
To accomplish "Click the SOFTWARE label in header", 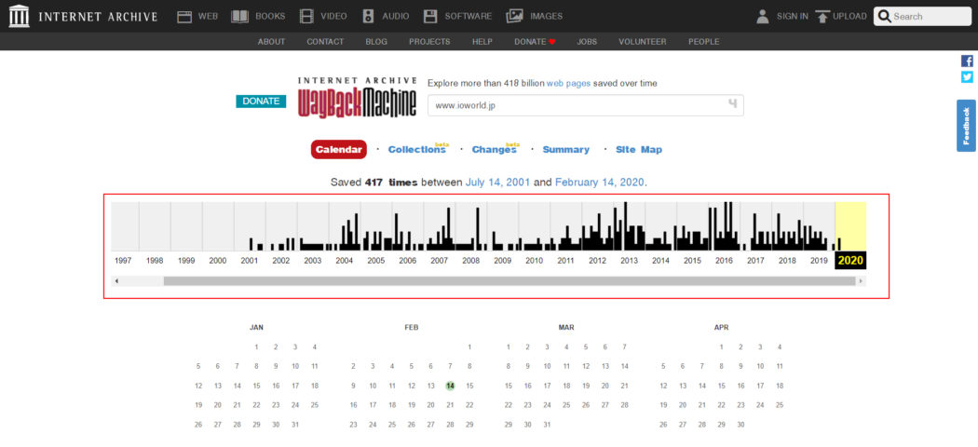I will 468,17.
